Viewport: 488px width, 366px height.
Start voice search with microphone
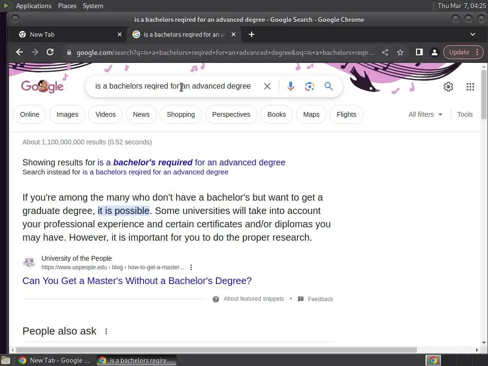coord(290,86)
